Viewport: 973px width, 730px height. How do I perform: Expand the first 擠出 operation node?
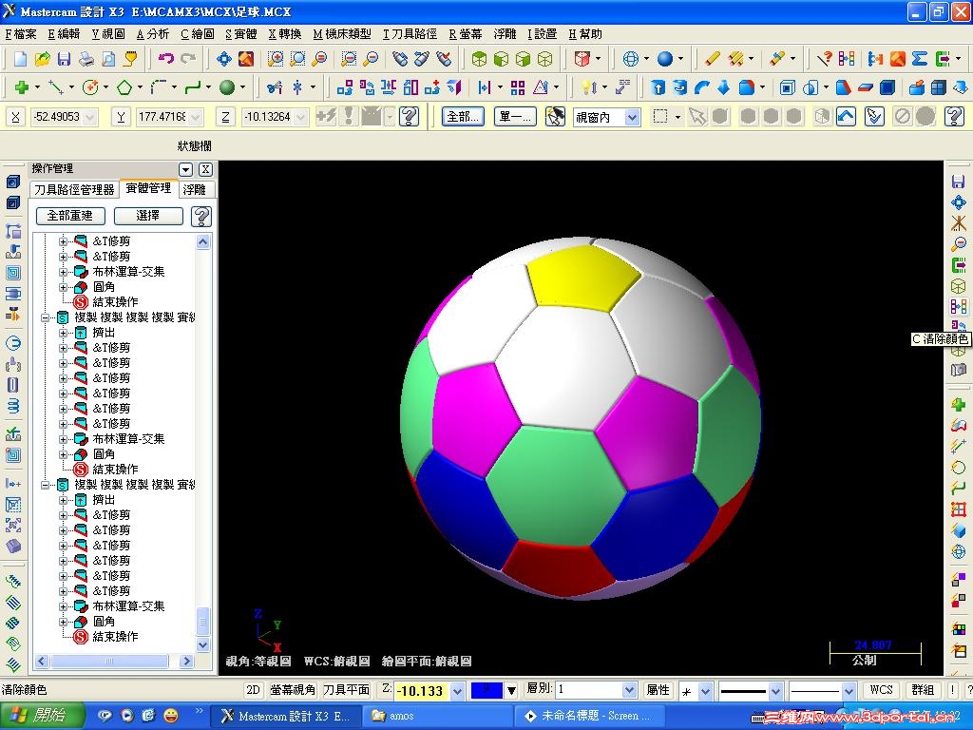coord(63,333)
